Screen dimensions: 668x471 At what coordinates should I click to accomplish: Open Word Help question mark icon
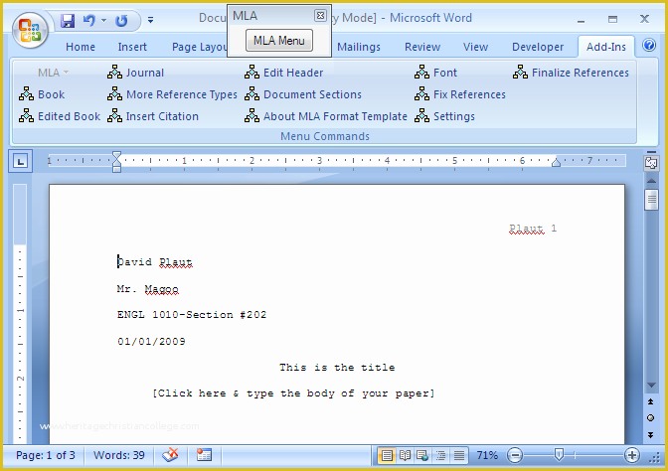(x=649, y=45)
